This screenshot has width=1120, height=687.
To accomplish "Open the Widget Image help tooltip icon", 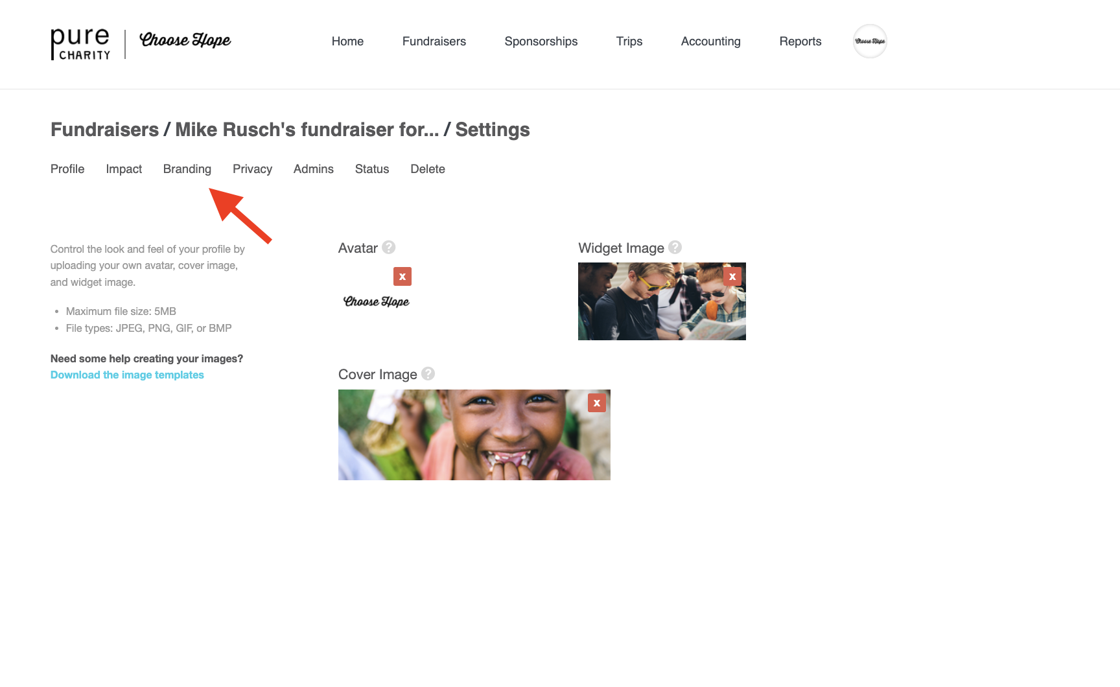I will point(675,248).
